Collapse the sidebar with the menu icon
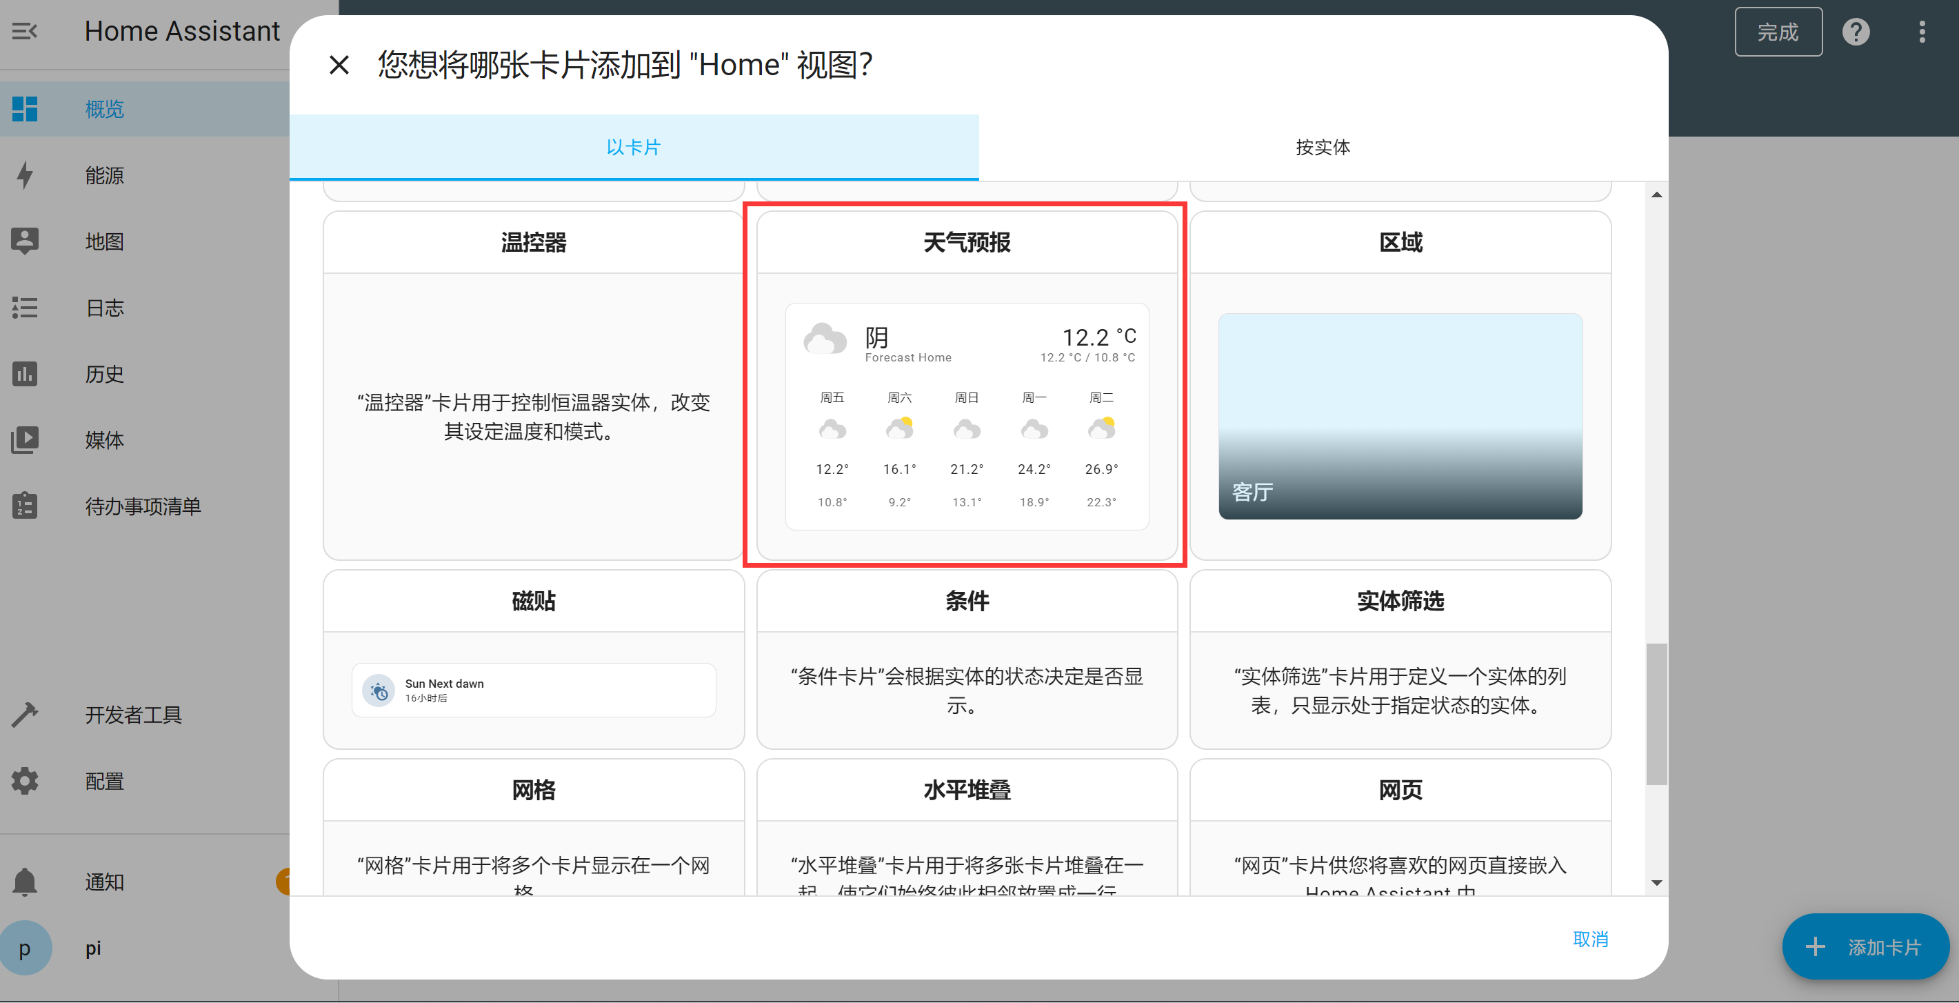 (x=24, y=31)
